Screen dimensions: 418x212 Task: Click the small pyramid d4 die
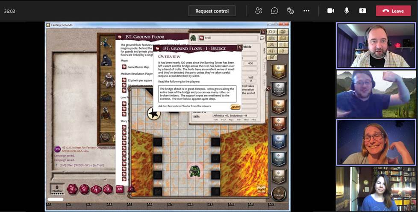131,189
